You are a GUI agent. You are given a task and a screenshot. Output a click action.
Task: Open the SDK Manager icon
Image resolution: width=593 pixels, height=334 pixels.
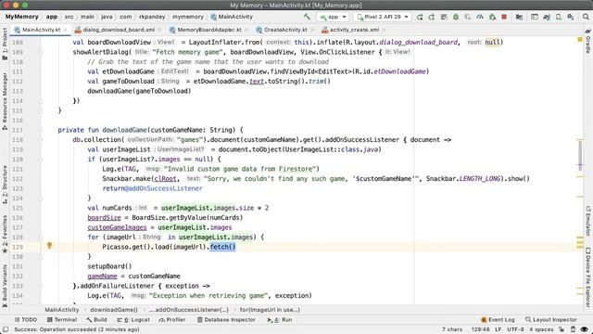[x=571, y=17]
